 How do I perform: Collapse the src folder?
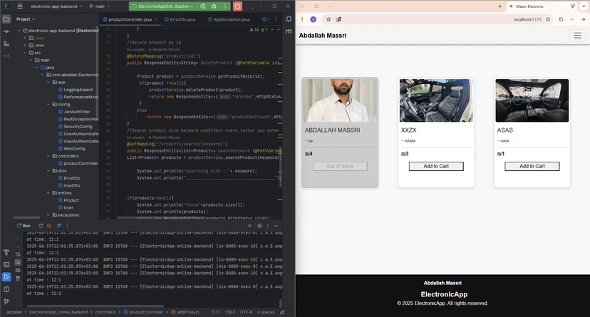[x=25, y=53]
